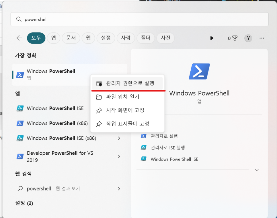
Task: Open powershell 웹 결과 보기 result
Action: (x=70, y=188)
